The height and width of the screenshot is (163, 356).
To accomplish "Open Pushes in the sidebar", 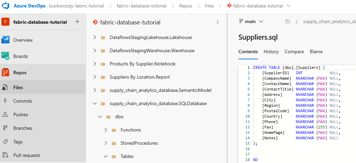I will (x=20, y=115).
